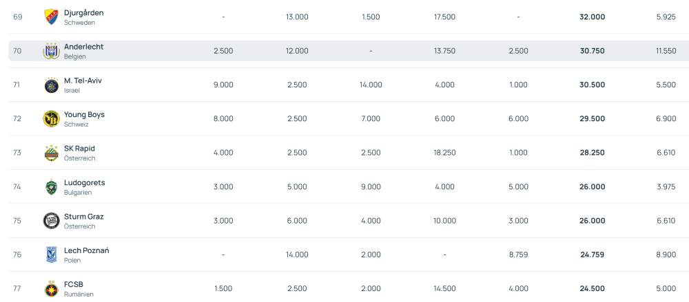Open the Lech Poznań name link
The image size is (689, 302).
tap(86, 250)
